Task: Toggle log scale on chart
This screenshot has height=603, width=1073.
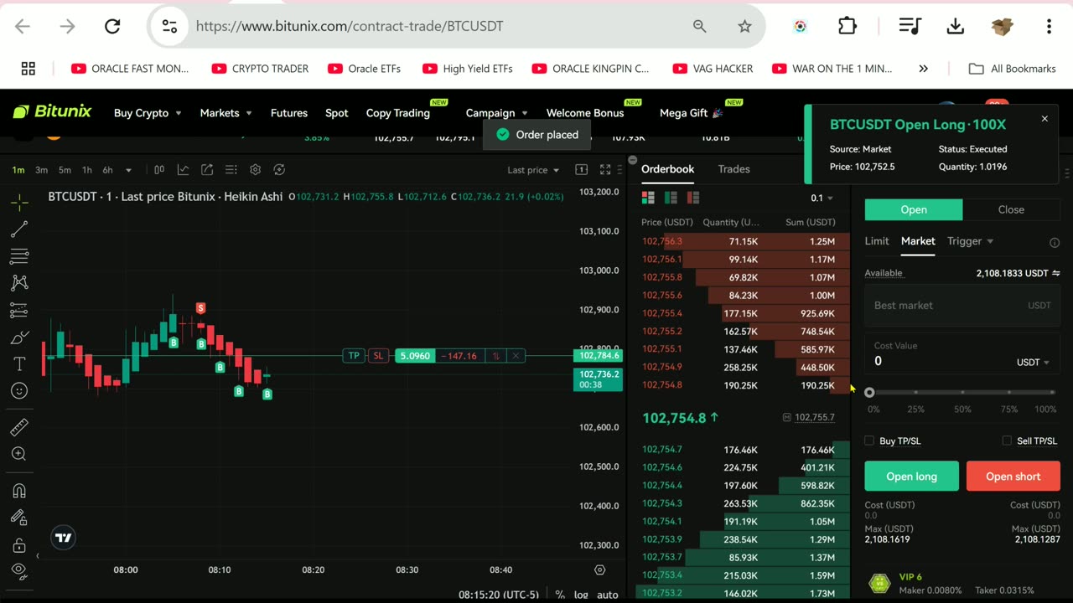Action: coord(581,595)
